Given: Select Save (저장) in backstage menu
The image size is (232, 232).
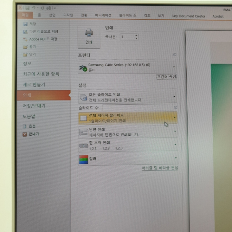Looking at the screenshot, I should point(30,24).
